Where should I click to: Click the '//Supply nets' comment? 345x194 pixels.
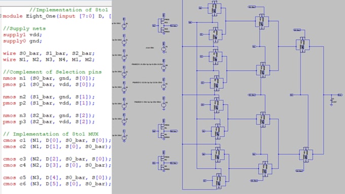[24, 28]
